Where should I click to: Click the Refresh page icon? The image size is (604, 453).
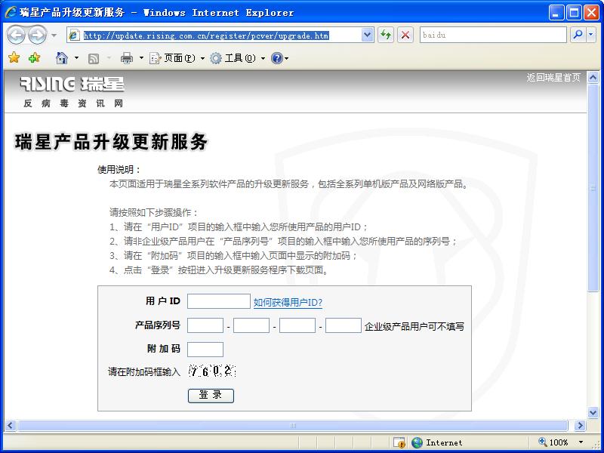pyautogui.click(x=386, y=35)
